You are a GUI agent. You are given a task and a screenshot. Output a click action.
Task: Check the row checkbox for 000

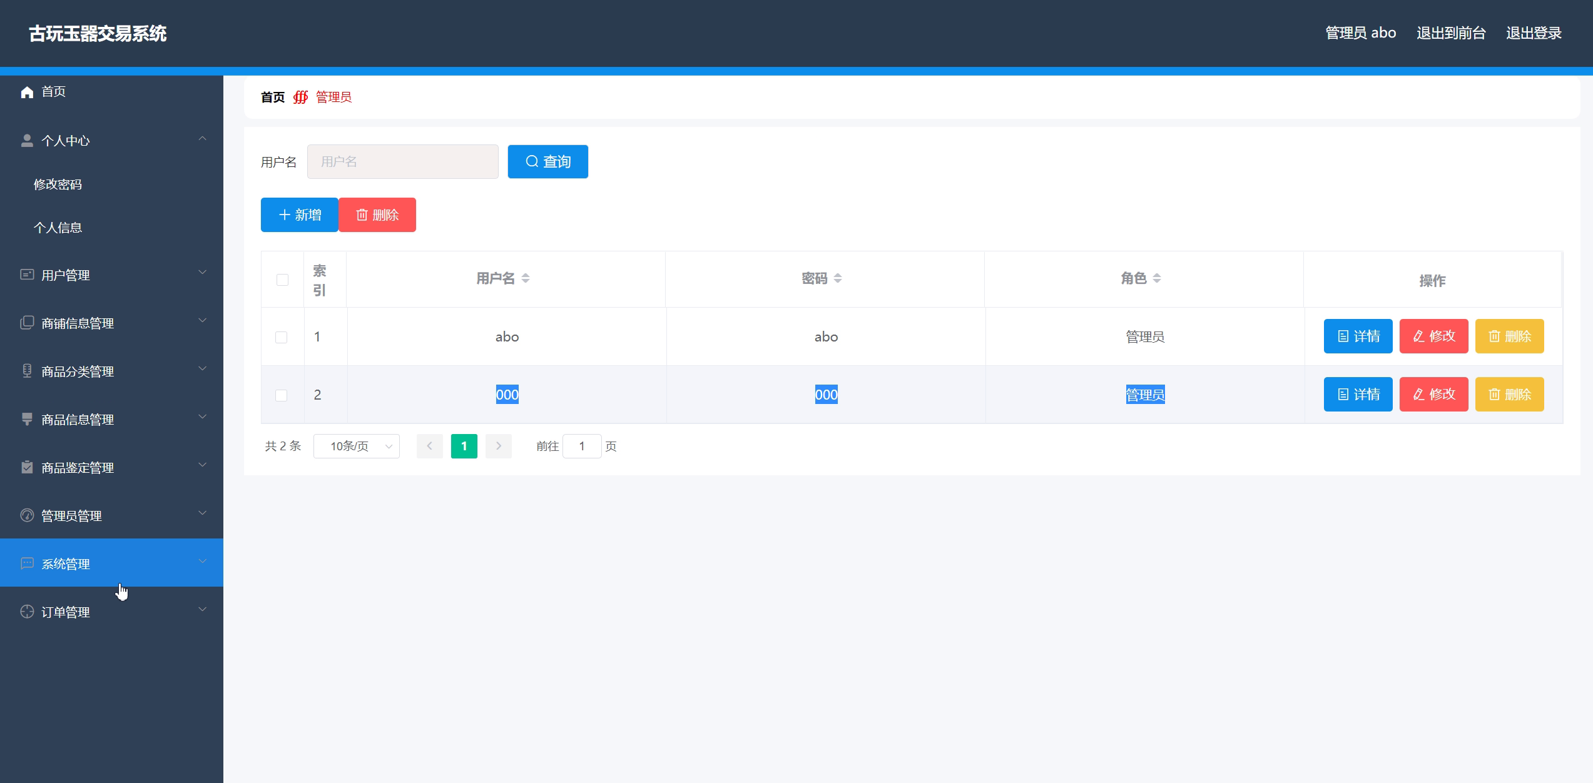coord(282,395)
